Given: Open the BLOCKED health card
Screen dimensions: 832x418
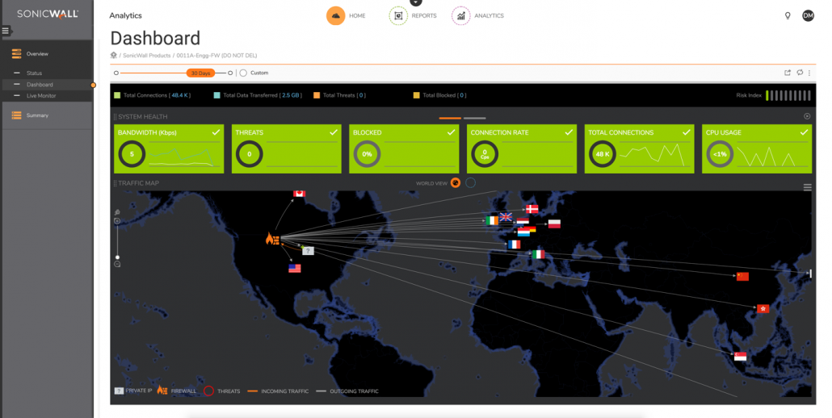Looking at the screenshot, I should [404, 148].
